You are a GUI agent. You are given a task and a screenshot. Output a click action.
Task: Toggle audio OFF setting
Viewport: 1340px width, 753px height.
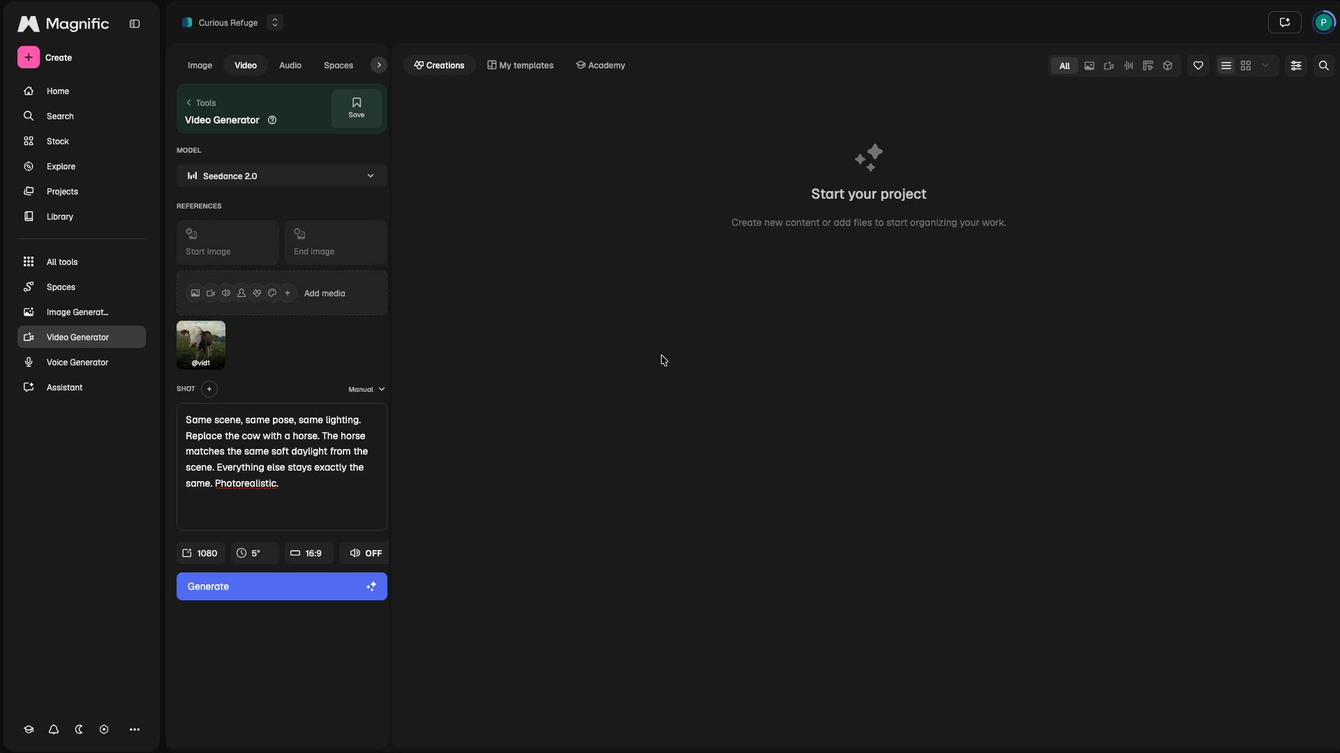coord(364,553)
